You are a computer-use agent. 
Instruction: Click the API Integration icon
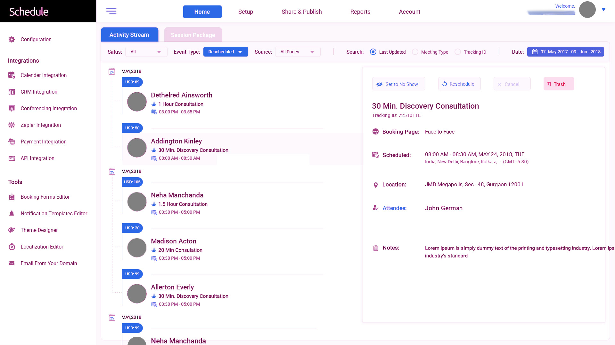[x=12, y=158]
